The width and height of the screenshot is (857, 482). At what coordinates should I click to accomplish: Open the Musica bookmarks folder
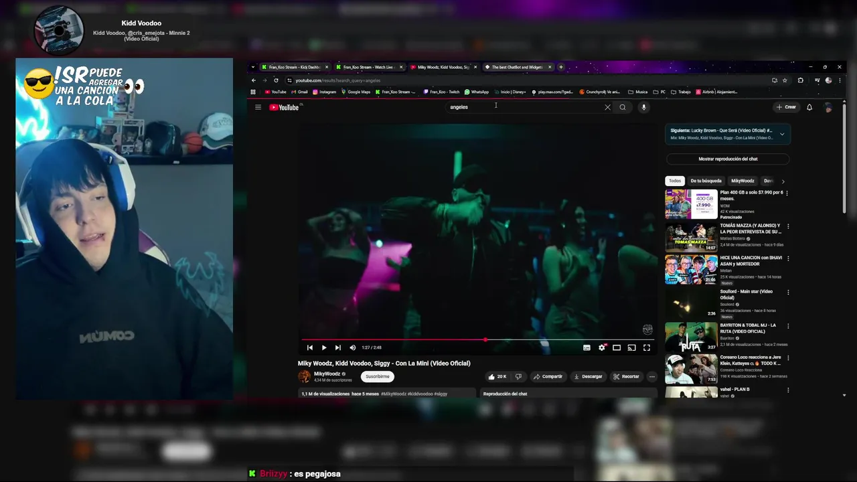tap(639, 92)
